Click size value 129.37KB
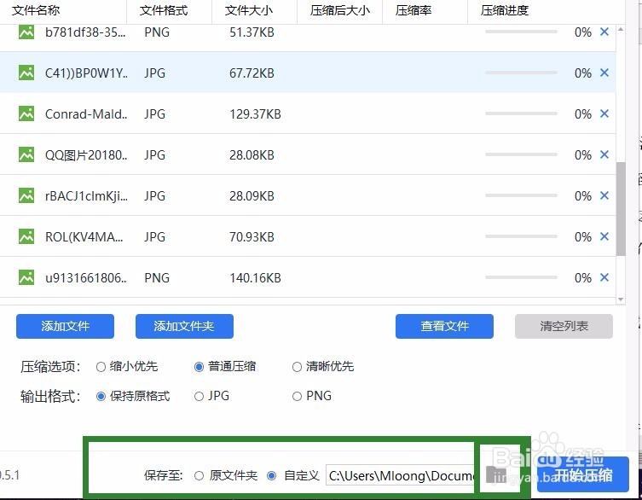The width and height of the screenshot is (642, 500). pyautogui.click(x=255, y=114)
